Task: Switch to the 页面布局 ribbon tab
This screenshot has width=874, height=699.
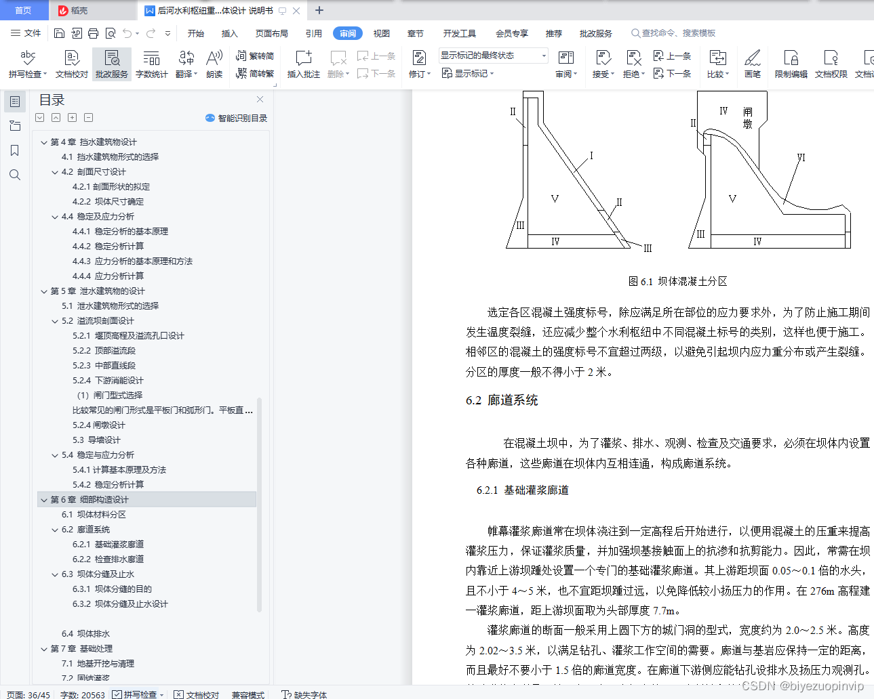Action: click(x=271, y=33)
